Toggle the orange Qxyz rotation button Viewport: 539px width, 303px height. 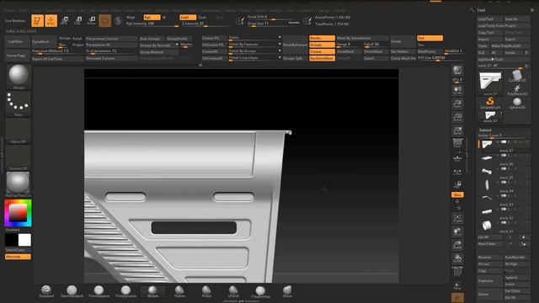click(457, 194)
